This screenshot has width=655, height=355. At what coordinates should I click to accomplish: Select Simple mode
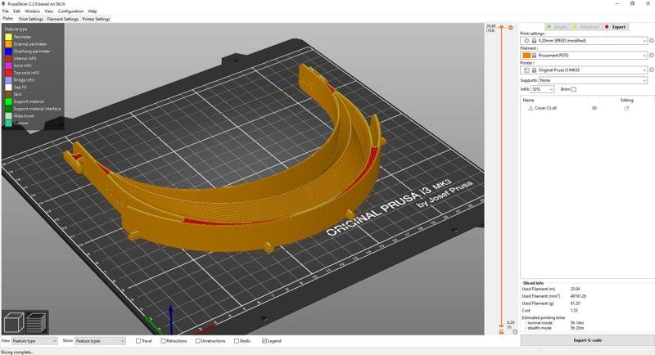[558, 27]
